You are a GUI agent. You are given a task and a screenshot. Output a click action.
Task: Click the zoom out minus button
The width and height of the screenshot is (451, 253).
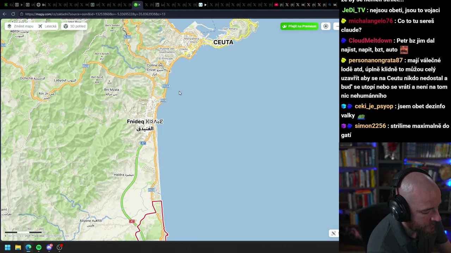[x=336, y=26]
